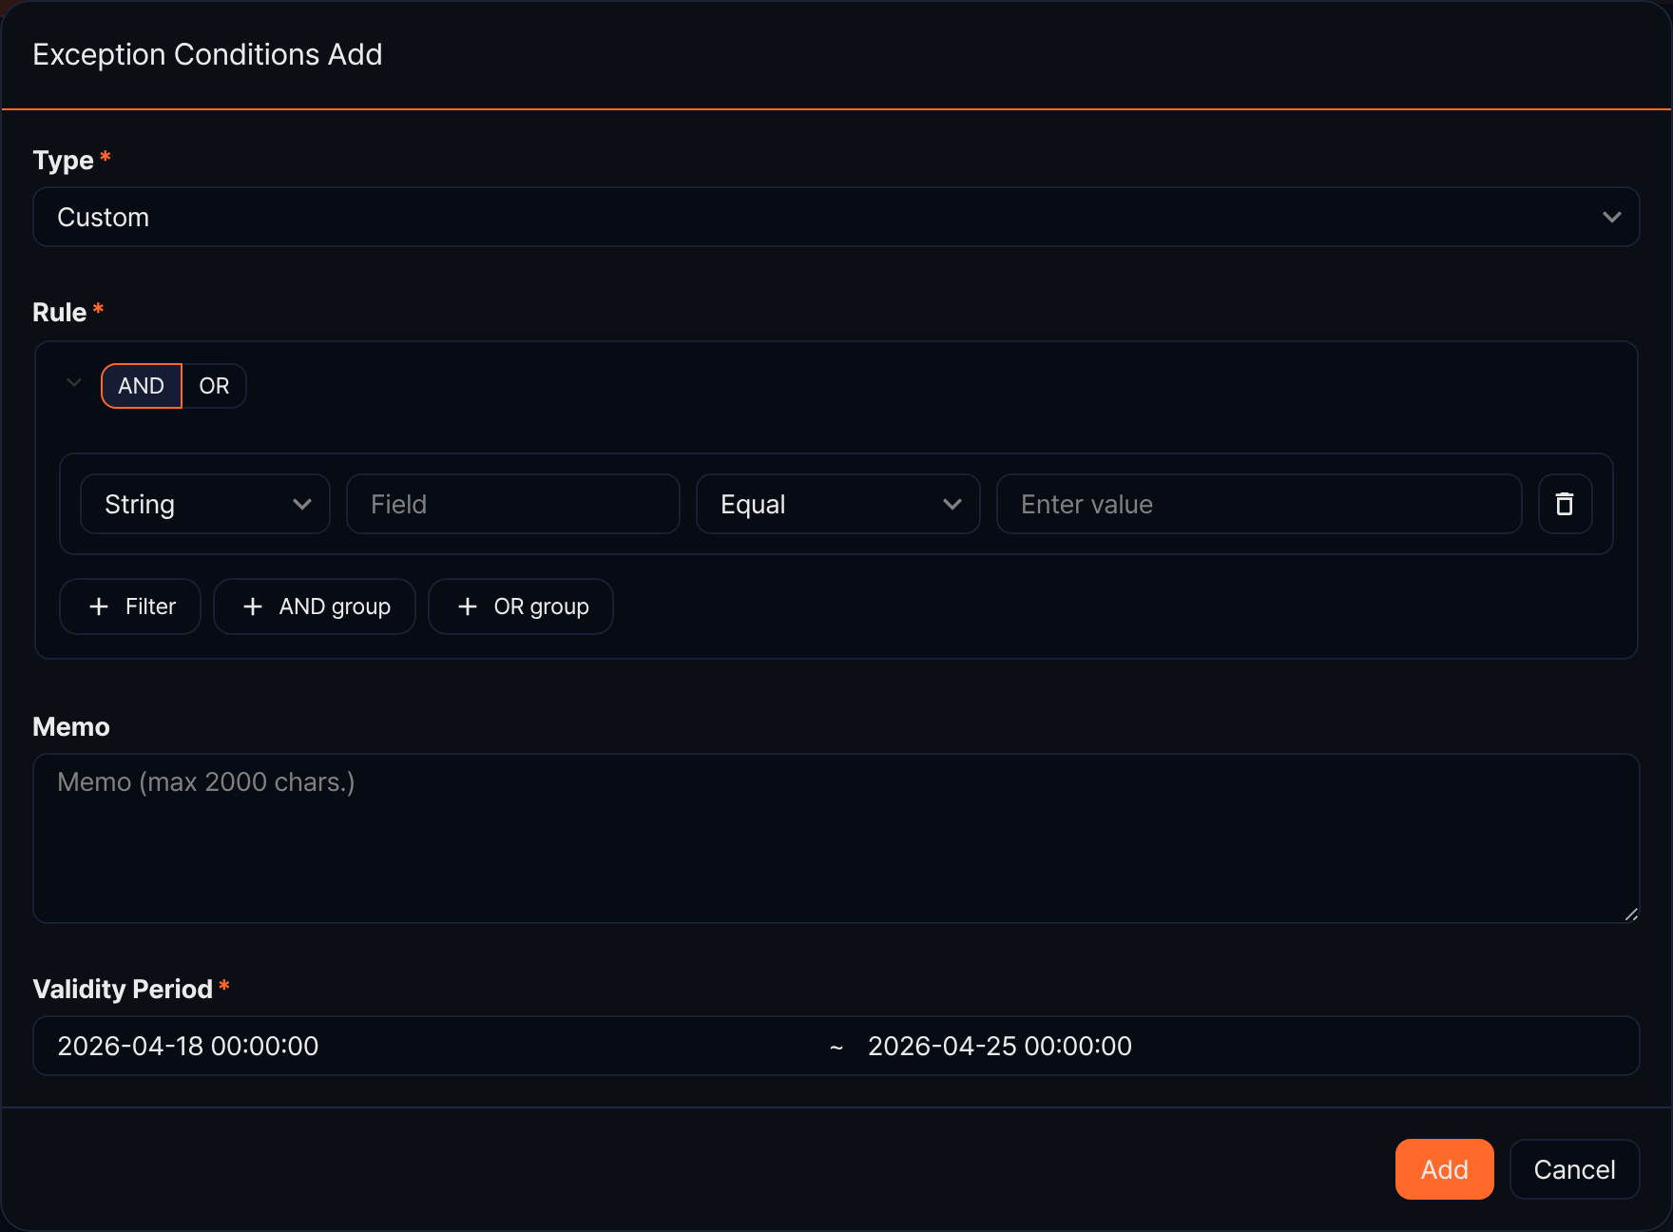Open the String data type dropdown
The width and height of the screenshot is (1673, 1232).
point(205,504)
